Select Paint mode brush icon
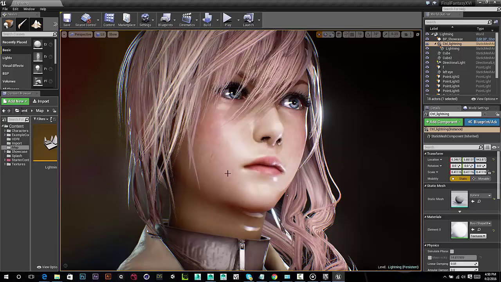The image size is (501, 282). 22,24
